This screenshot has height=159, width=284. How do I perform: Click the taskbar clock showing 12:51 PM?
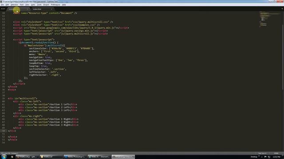click(x=276, y=157)
